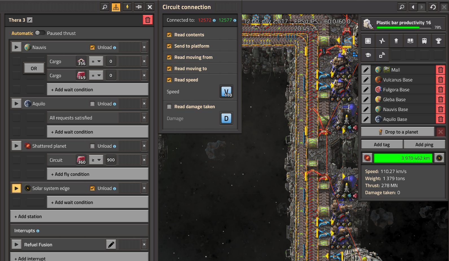449x261 pixels.
Task: Click the info icon next to Interrupts
Action: tap(38, 231)
